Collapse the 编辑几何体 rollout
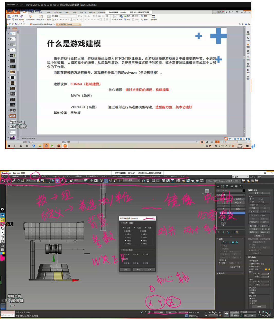 [259, 190]
